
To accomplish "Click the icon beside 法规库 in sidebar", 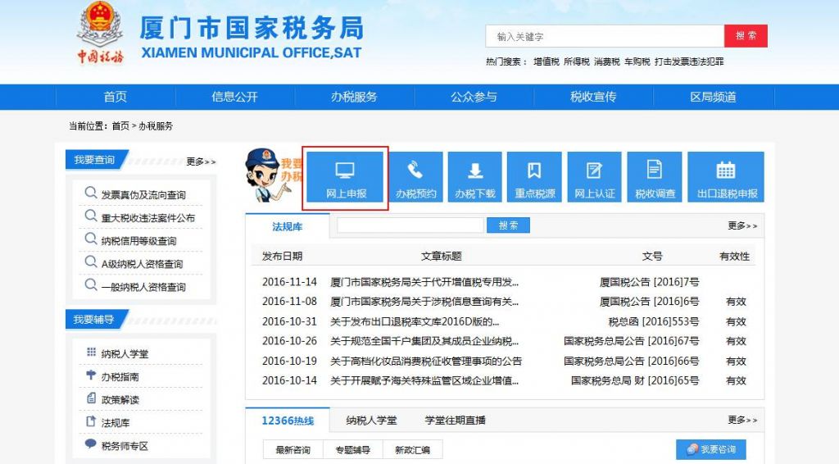I will tap(91, 421).
